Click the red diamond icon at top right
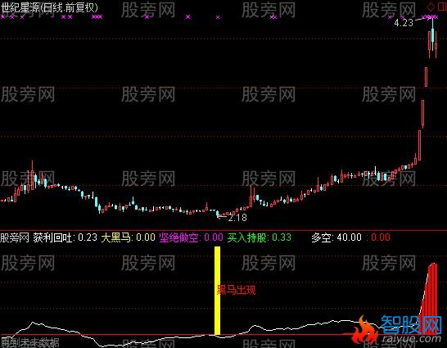Viewport: 447px width, 348px height. click(431, 7)
